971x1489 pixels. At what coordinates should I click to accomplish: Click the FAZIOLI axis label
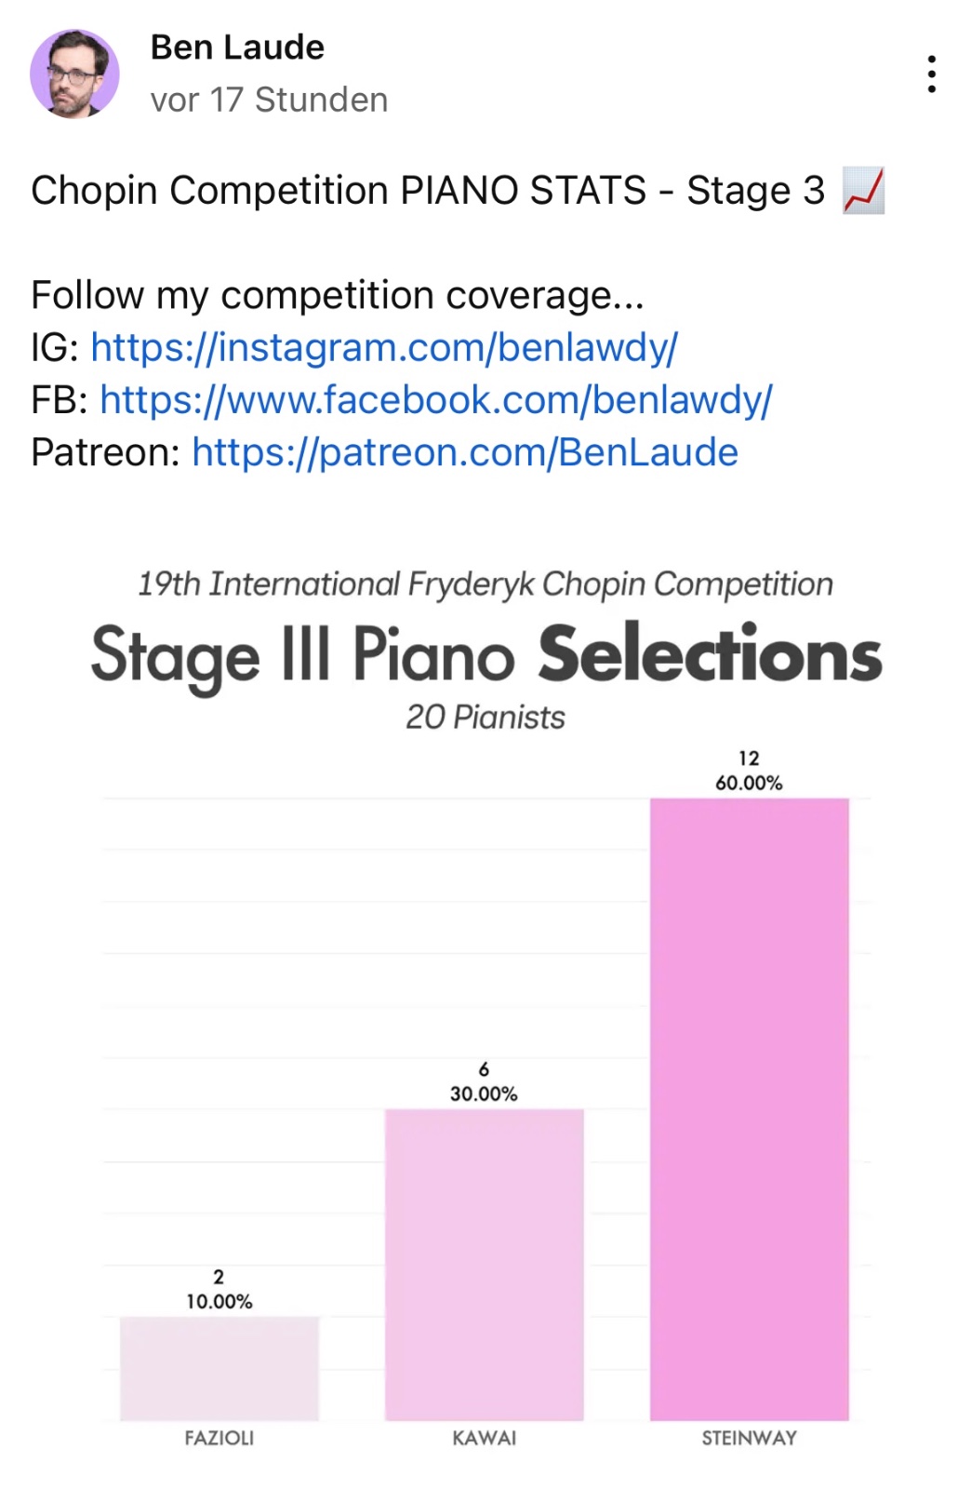(x=219, y=1438)
